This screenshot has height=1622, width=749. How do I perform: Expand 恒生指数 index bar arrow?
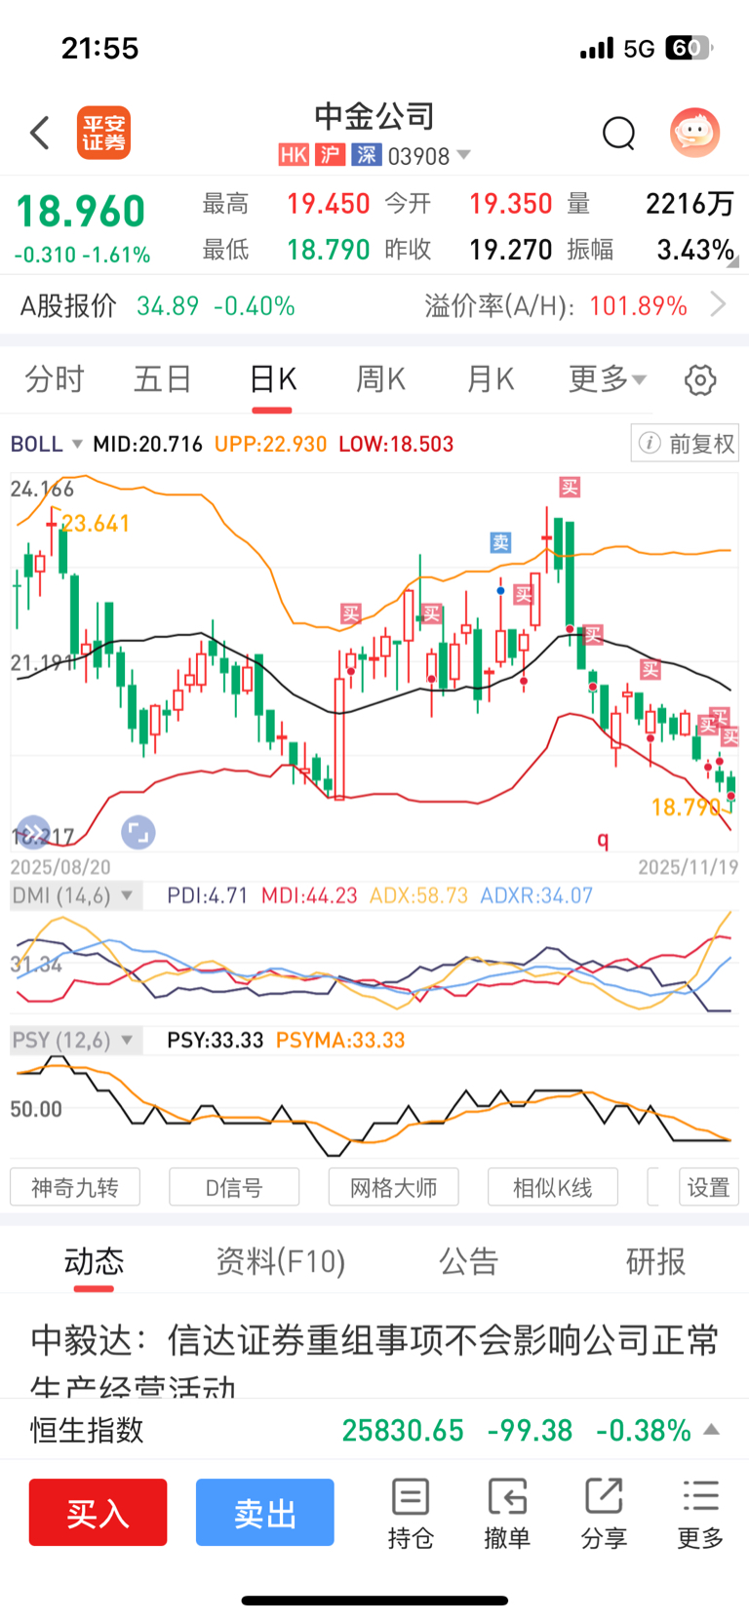tap(712, 1430)
